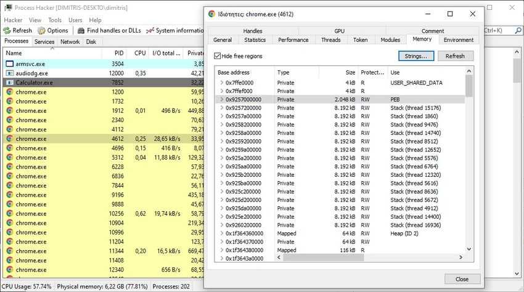This screenshot has width=524, height=292.
Task: Switch to the Services tab
Action: [44, 42]
